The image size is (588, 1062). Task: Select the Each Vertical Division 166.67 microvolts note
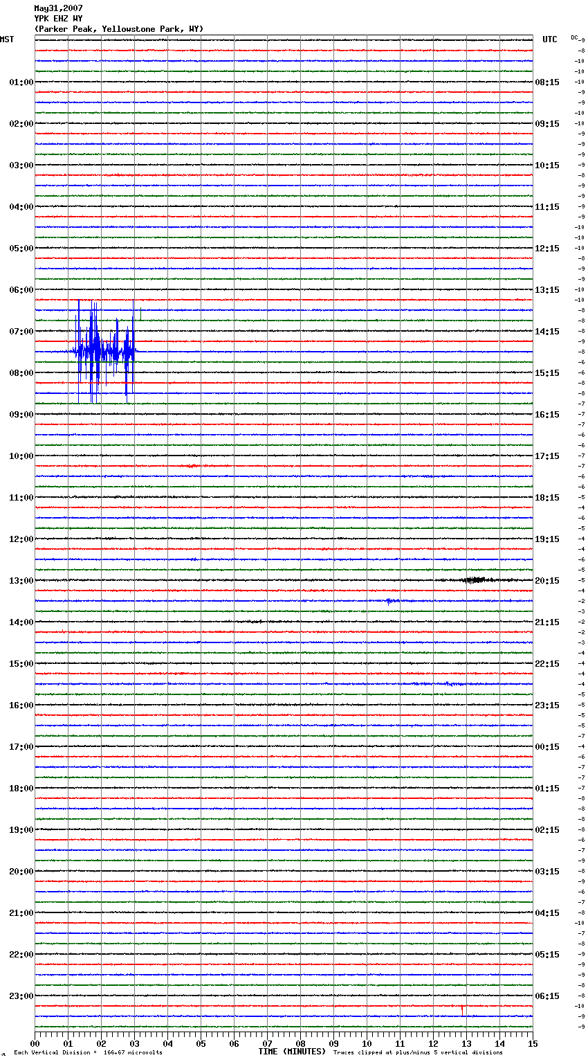(88, 1052)
